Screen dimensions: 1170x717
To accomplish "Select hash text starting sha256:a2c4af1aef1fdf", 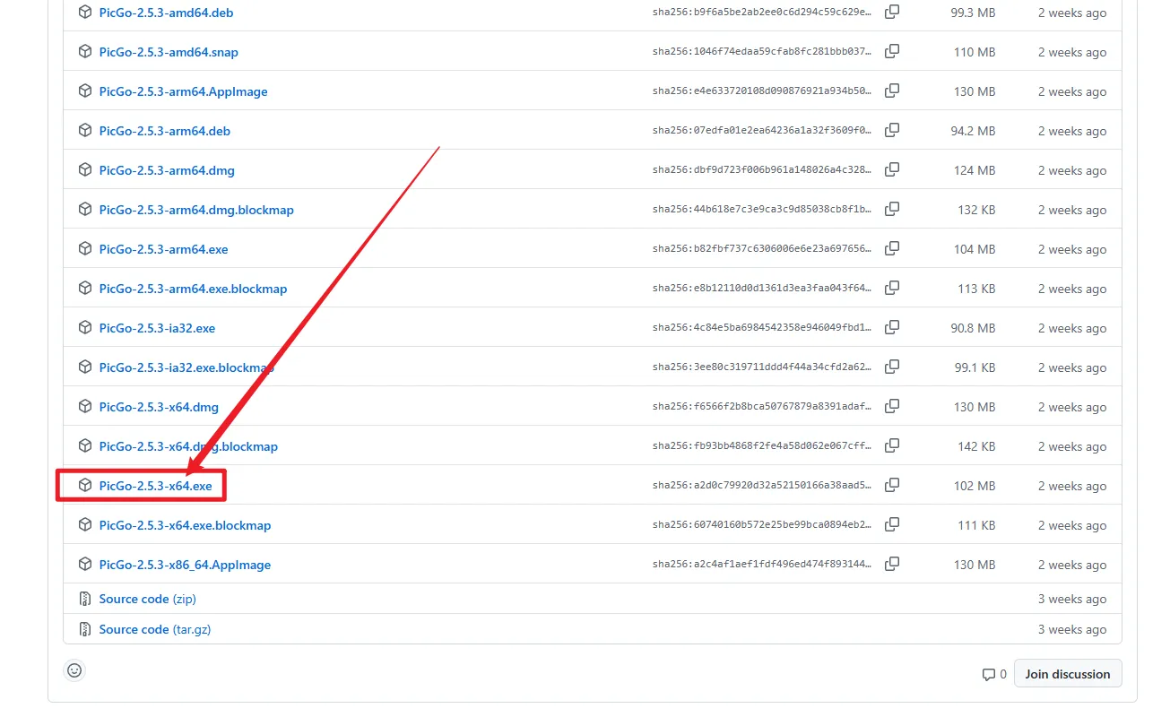I will pyautogui.click(x=762, y=565).
